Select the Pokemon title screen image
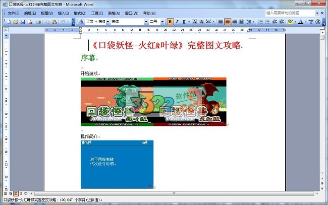This screenshot has height=205, width=328. pos(153,102)
